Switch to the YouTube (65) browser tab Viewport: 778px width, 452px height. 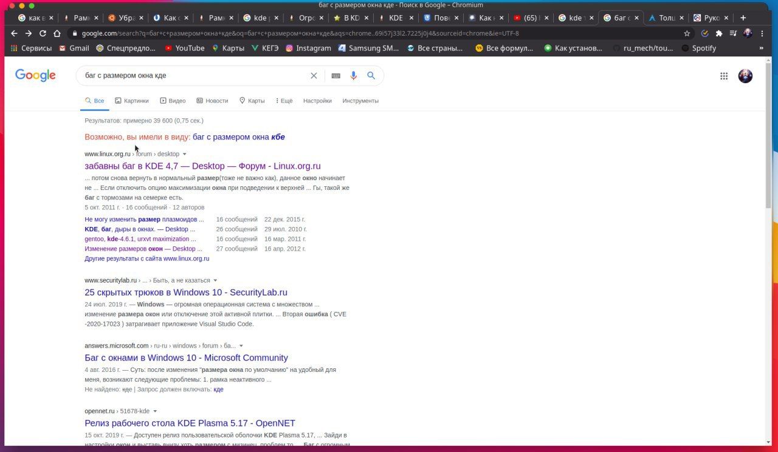529,18
